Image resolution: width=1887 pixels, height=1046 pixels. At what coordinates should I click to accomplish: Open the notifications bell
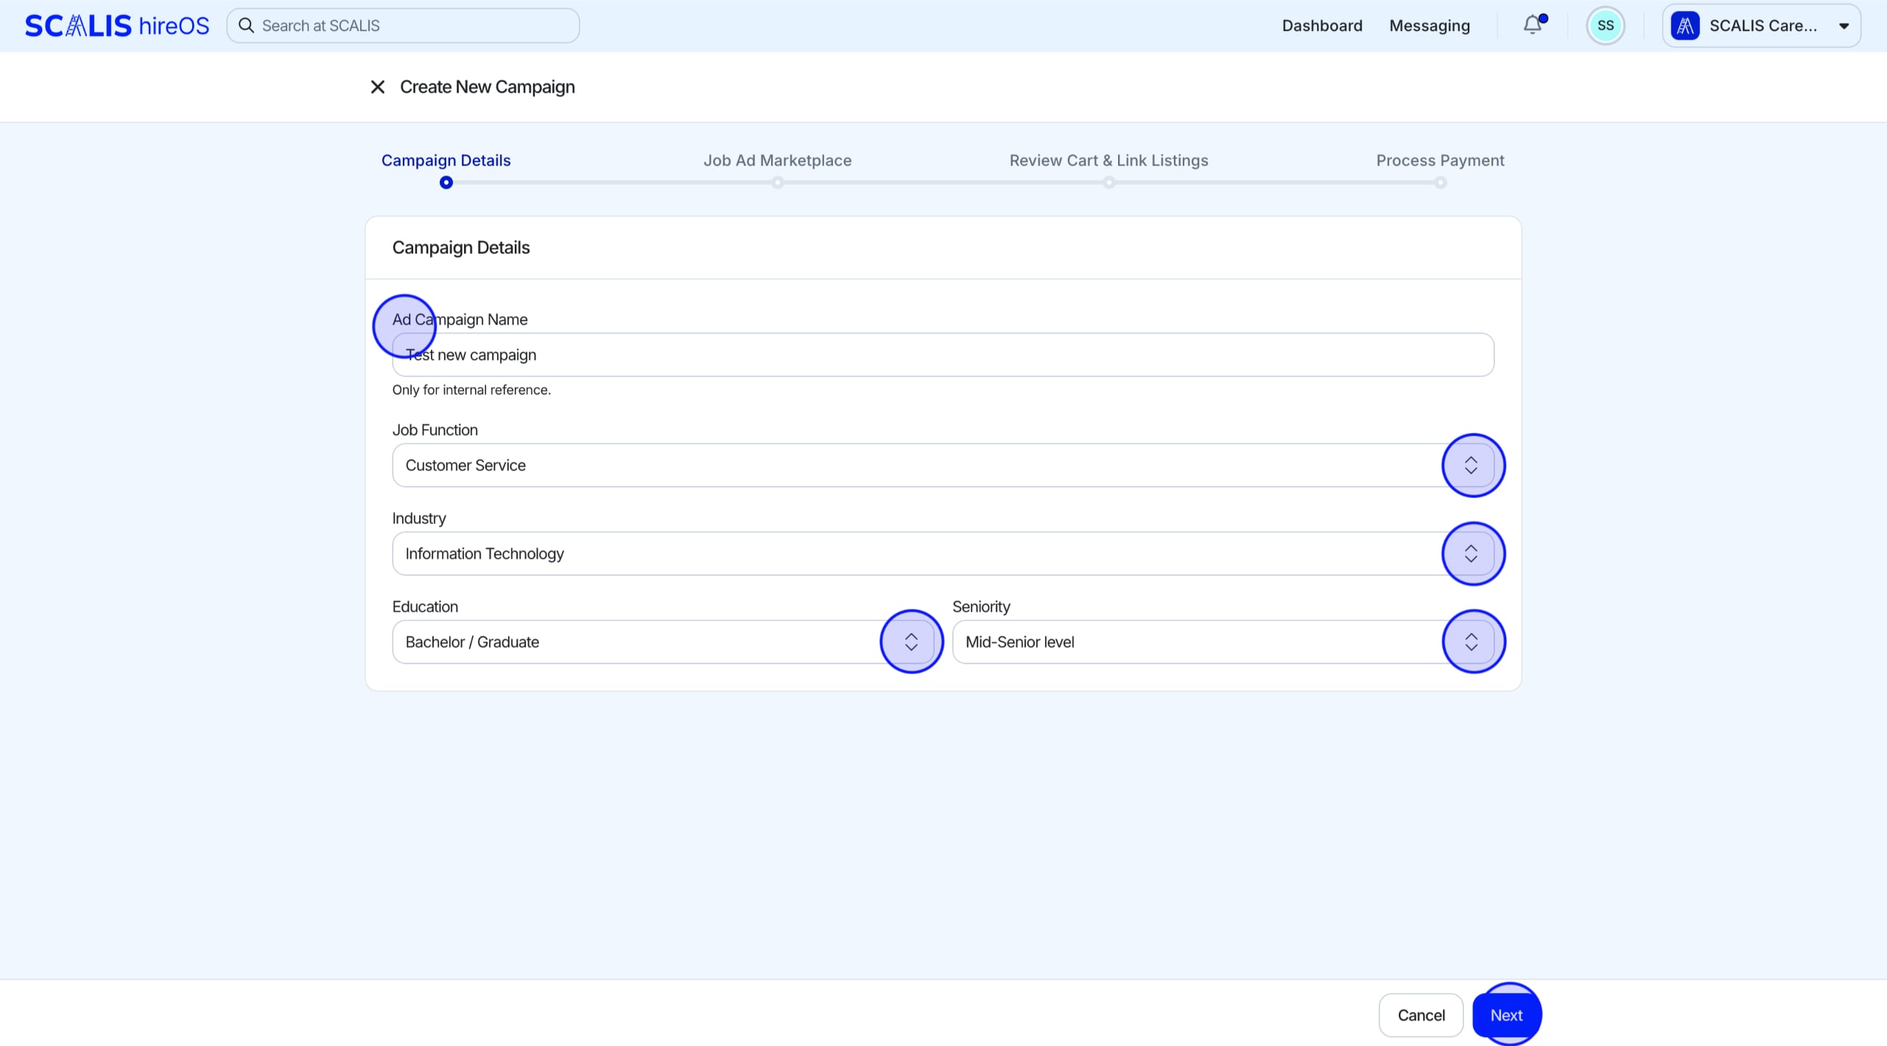pyautogui.click(x=1533, y=25)
